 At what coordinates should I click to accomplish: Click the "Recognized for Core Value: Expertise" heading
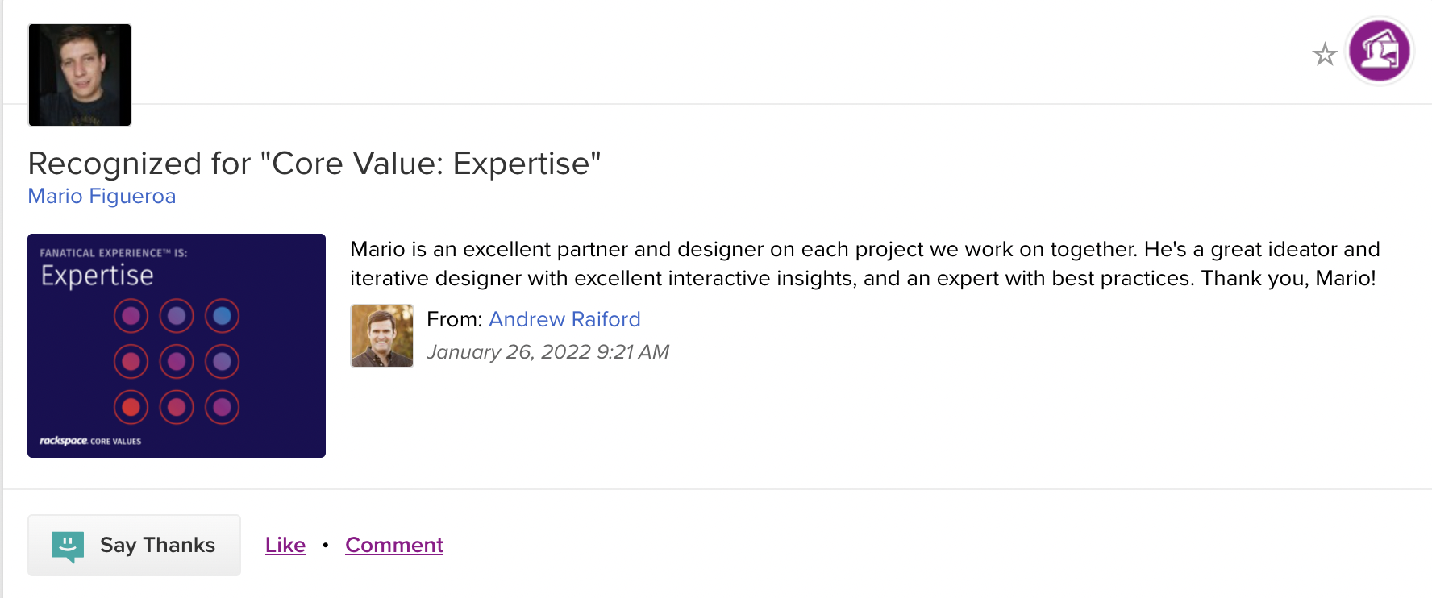pos(314,164)
